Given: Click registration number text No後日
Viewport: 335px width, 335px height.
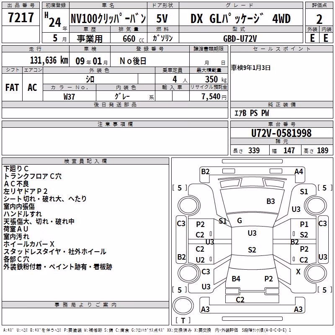Looking at the screenshot, I should (x=133, y=61).
